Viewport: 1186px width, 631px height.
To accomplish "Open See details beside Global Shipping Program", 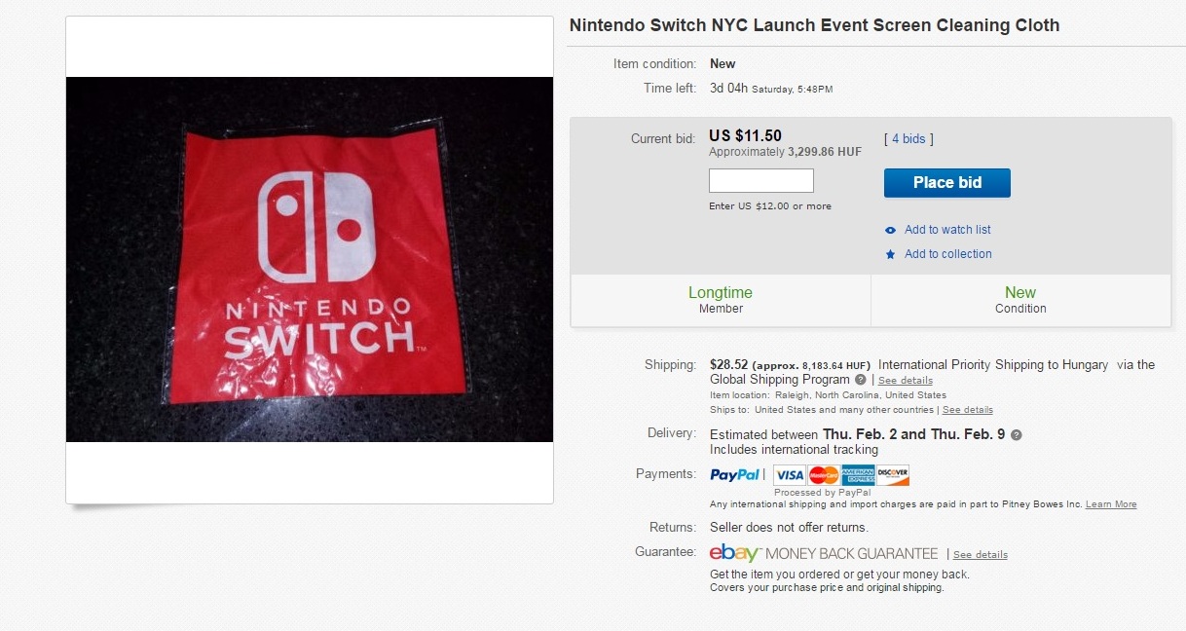I will [905, 381].
